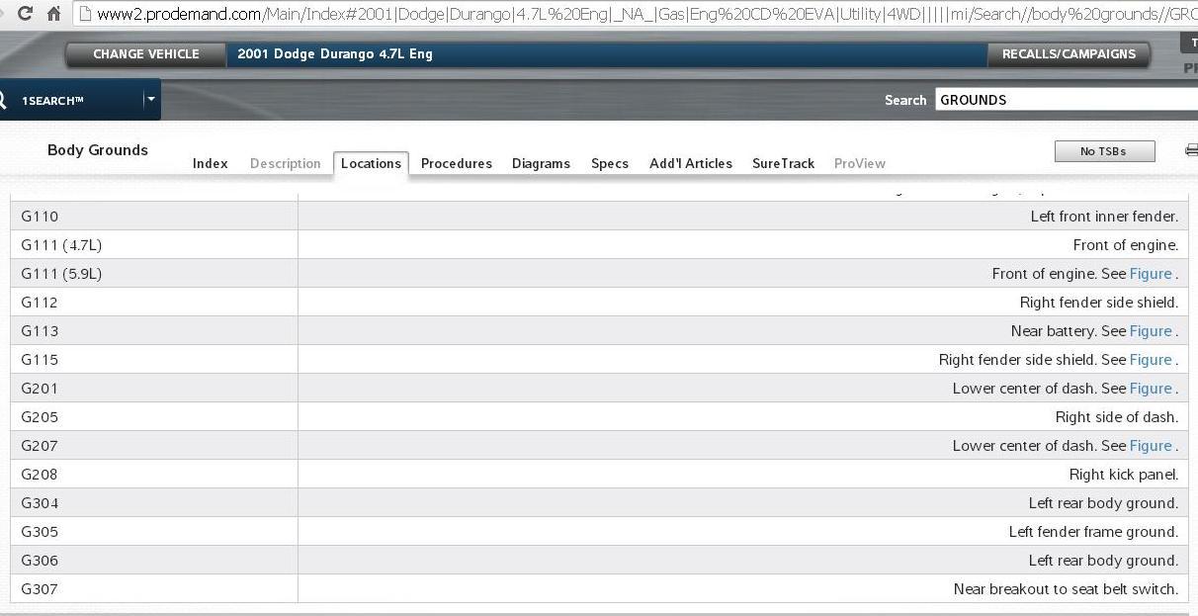
Task: Click the text 'Right side of dash.'
Action: coord(1117,417)
